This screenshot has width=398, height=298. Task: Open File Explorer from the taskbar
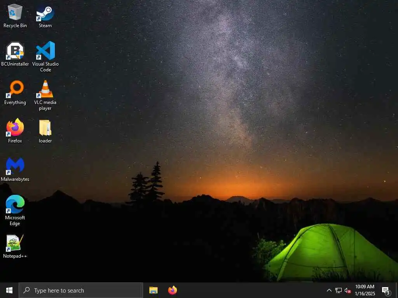153,290
